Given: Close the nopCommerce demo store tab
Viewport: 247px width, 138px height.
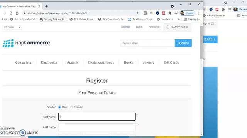Looking at the screenshot, I should (39, 7).
